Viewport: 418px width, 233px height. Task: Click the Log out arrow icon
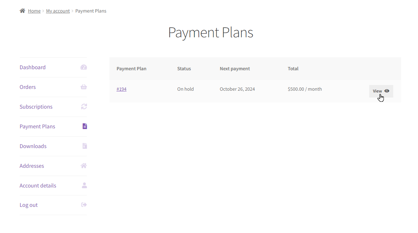pos(84,205)
